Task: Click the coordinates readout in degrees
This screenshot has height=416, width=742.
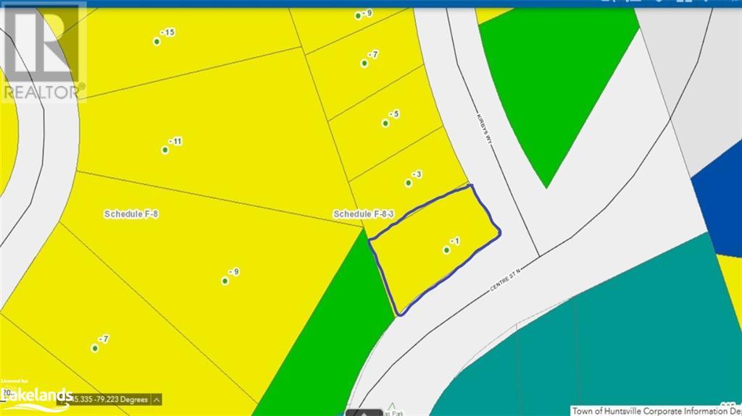Action: tap(109, 399)
